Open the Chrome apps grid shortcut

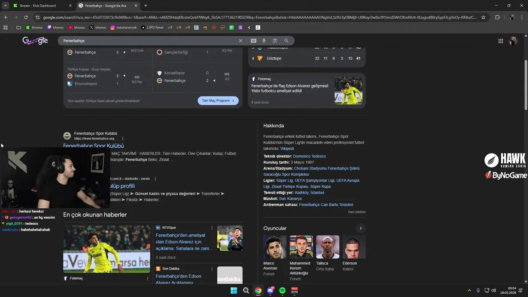coord(5,28)
